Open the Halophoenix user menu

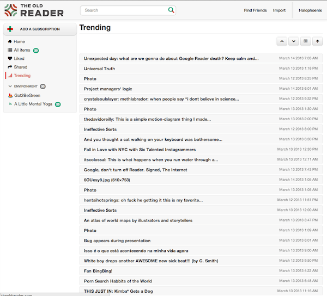[x=310, y=10]
